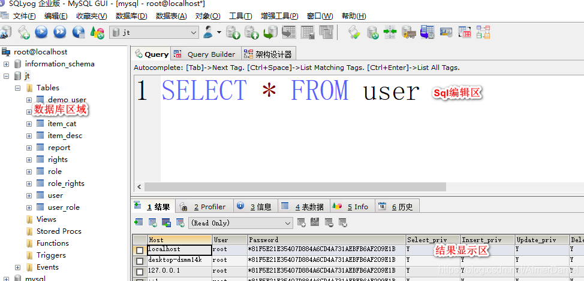Expand the role_rights table node
The width and height of the screenshot is (584, 281).
(x=29, y=184)
